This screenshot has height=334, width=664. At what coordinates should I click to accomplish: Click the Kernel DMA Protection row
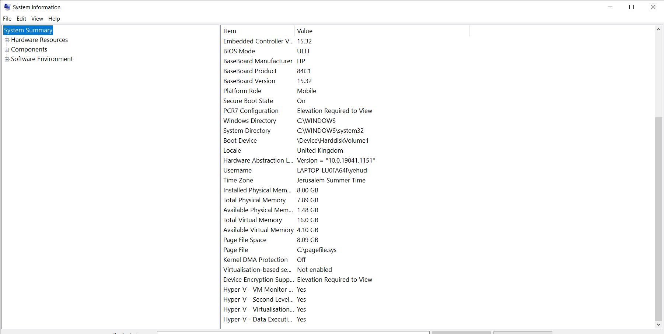click(x=345, y=260)
